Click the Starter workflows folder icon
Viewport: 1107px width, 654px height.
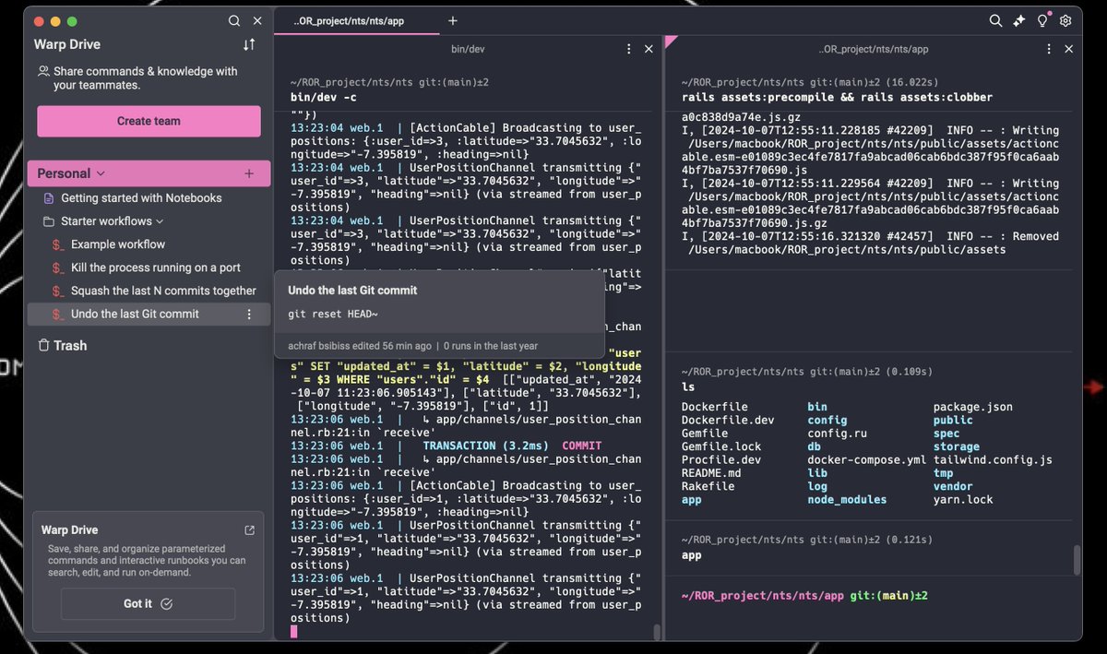pyautogui.click(x=49, y=221)
